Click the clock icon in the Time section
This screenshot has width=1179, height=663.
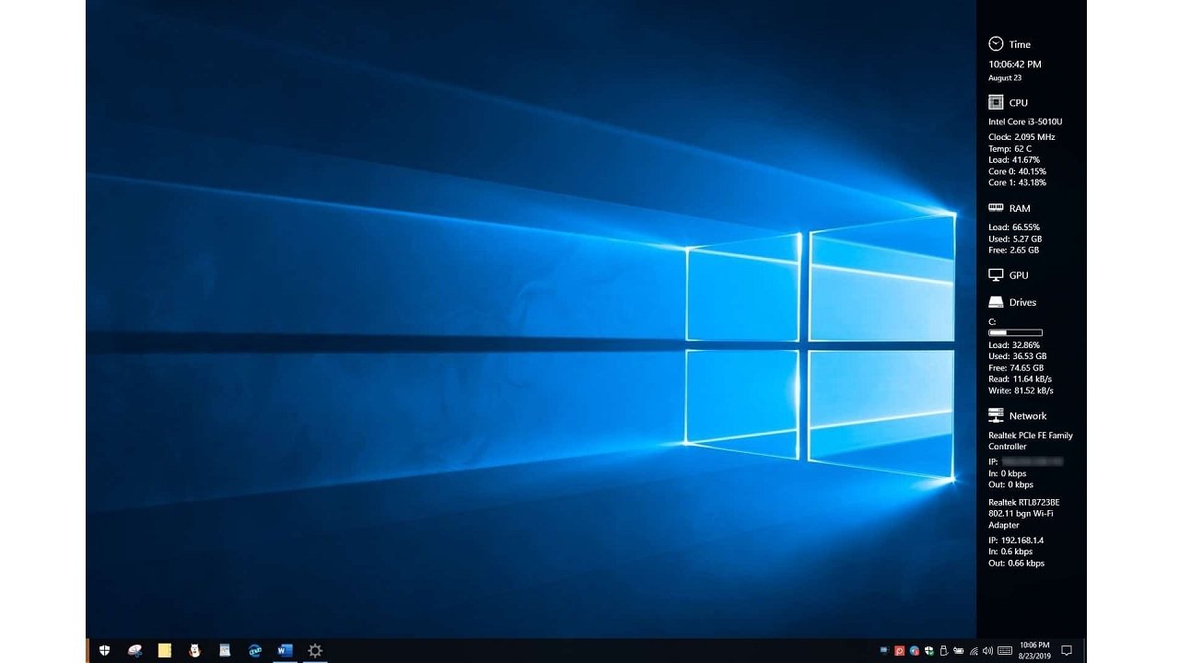[x=996, y=43]
